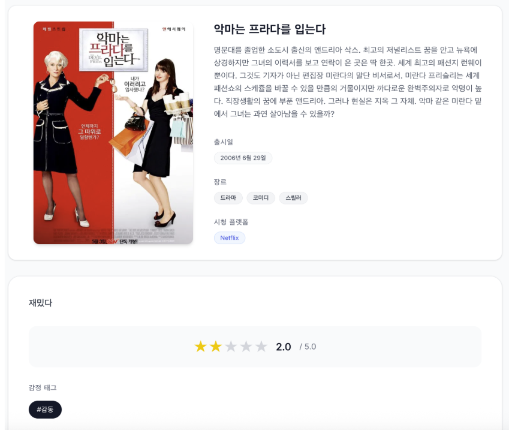Select the fourth gray rating star

coord(246,347)
